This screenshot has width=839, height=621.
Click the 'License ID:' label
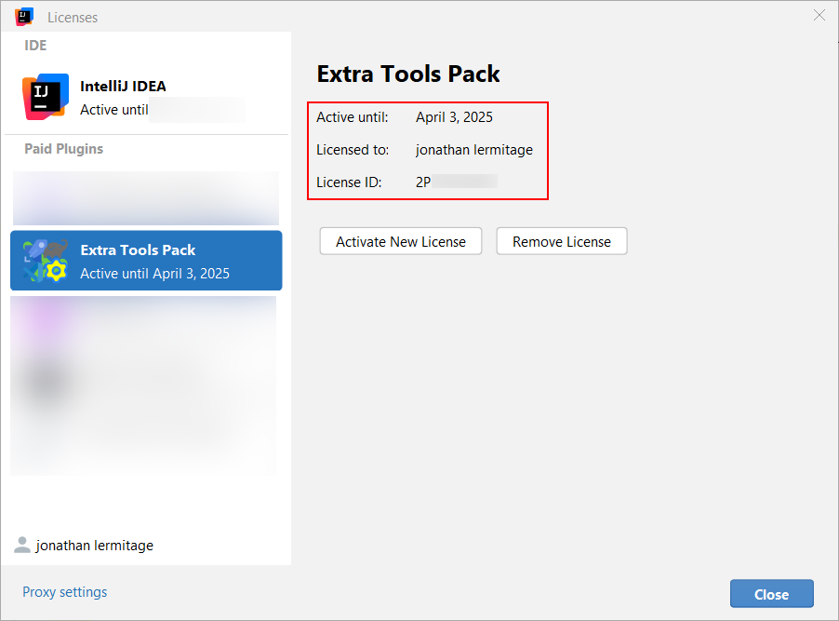click(349, 182)
